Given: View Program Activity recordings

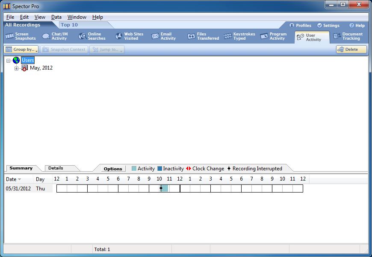Looking at the screenshot, I should (x=273, y=36).
